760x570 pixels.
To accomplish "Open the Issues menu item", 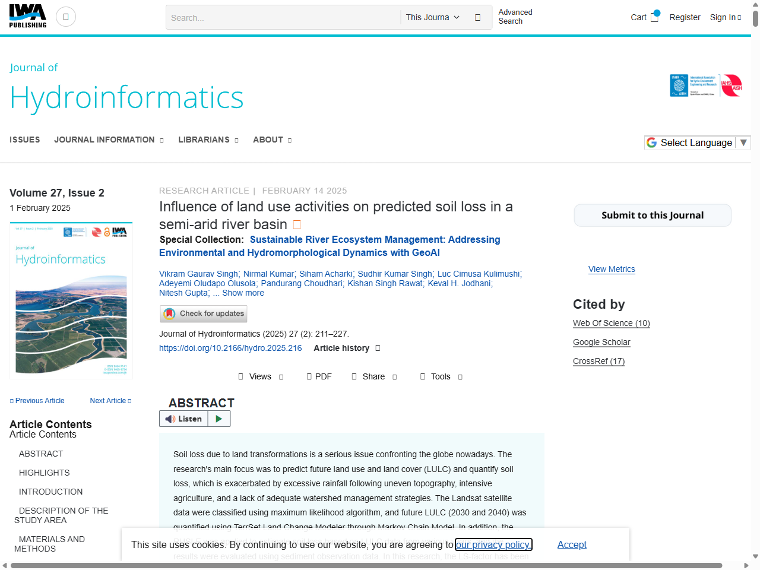I will [25, 140].
